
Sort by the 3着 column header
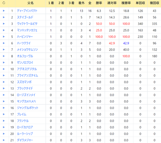point(71,3)
